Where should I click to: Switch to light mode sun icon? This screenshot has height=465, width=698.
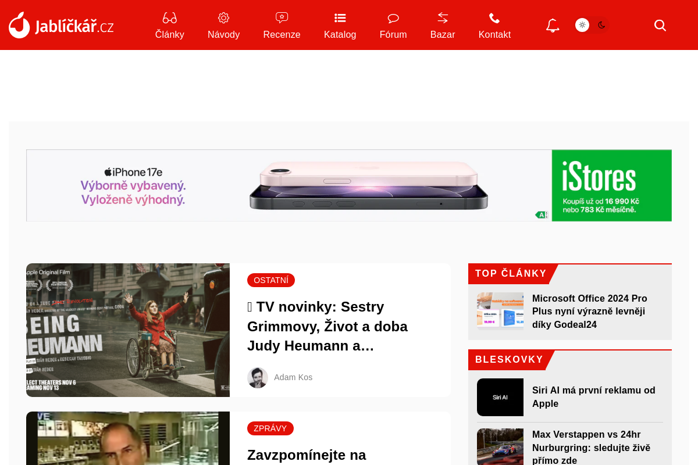pyautogui.click(x=582, y=25)
